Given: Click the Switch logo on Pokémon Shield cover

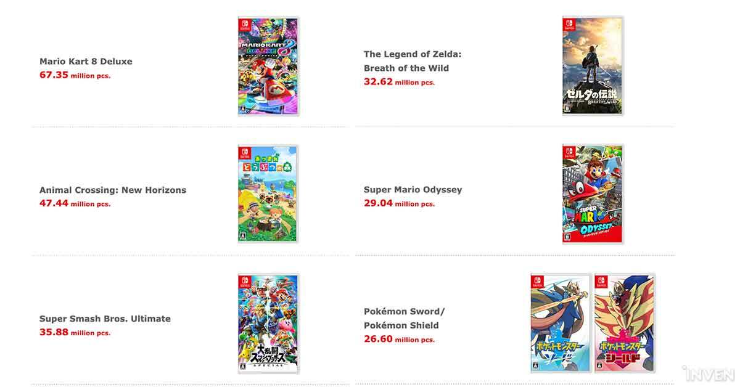Looking at the screenshot, I should pos(601,282).
